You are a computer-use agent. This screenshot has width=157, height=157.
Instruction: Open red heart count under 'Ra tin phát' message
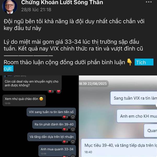click(65, 129)
